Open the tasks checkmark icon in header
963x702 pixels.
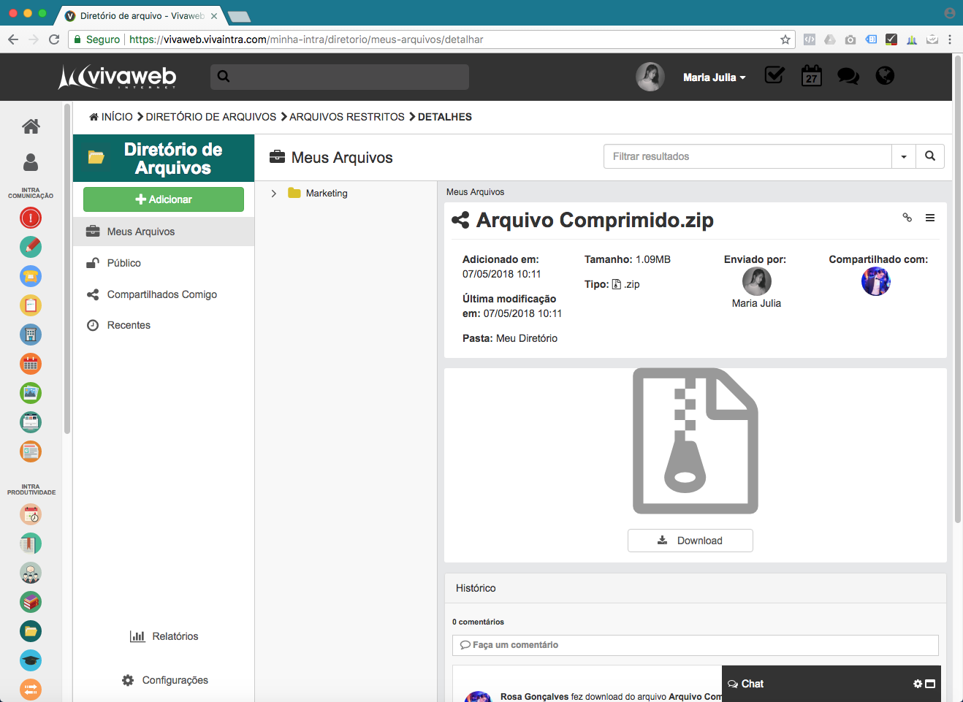point(774,75)
